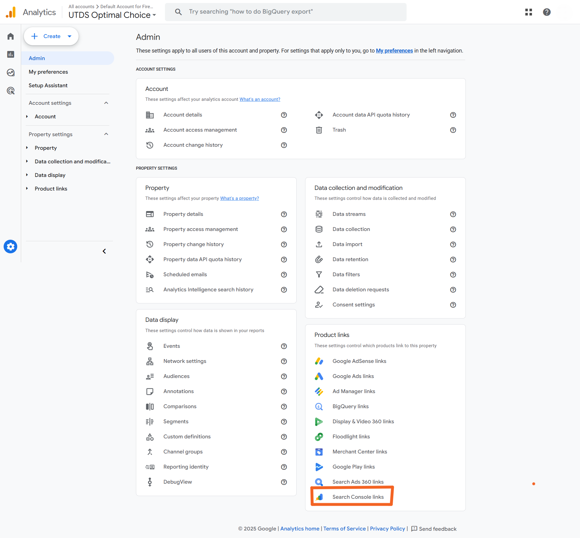Open Search Ads 360 links
This screenshot has width=580, height=538.
pyautogui.click(x=358, y=482)
